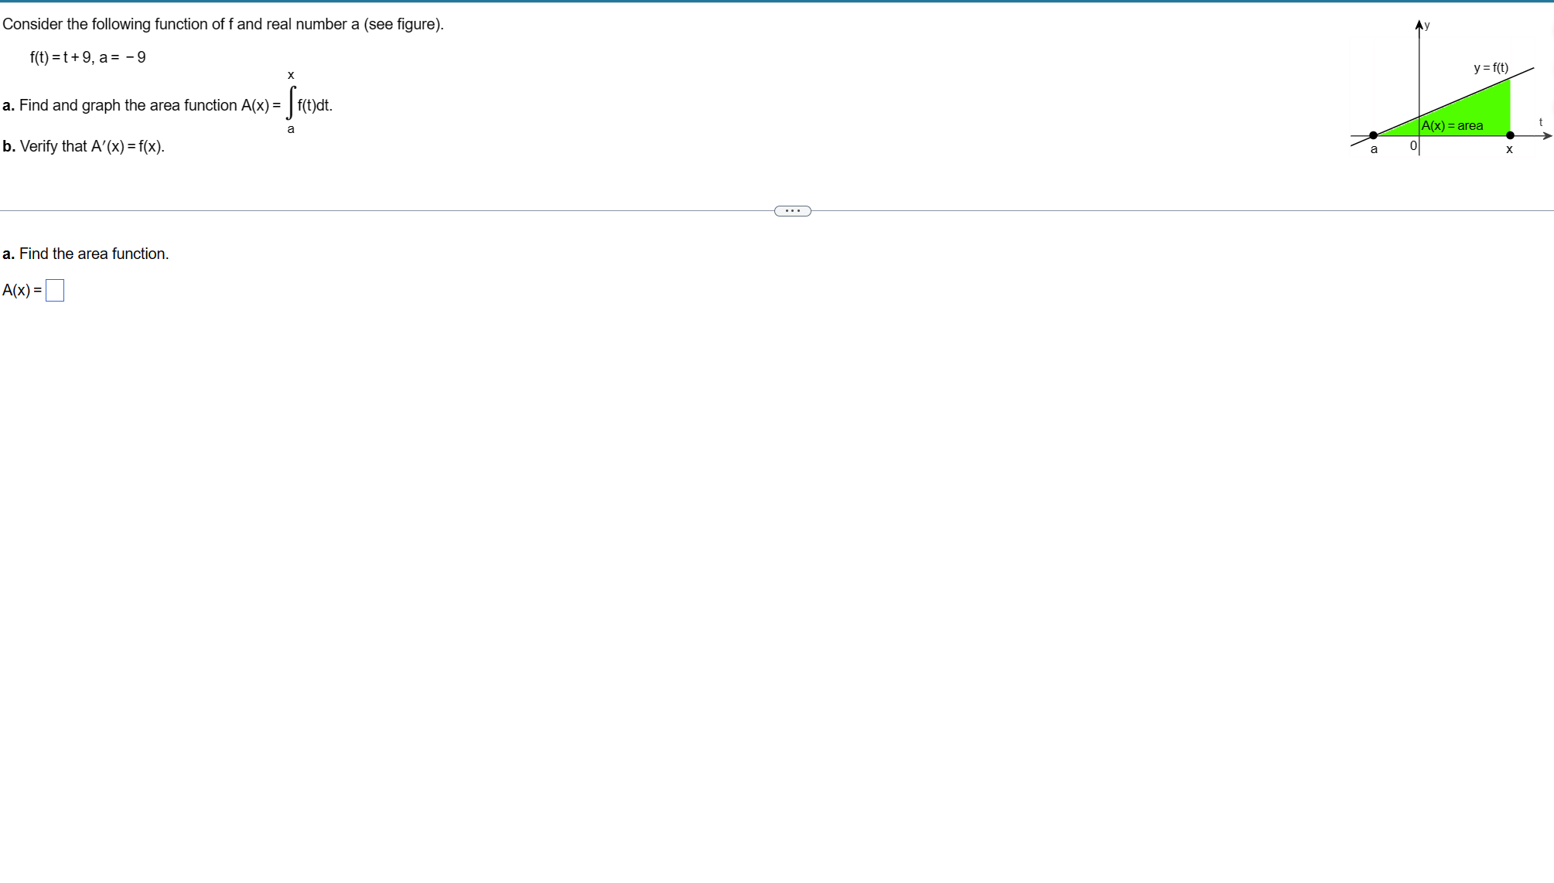Click the A(x) = area label in figure
The height and width of the screenshot is (883, 1554).
point(1452,126)
